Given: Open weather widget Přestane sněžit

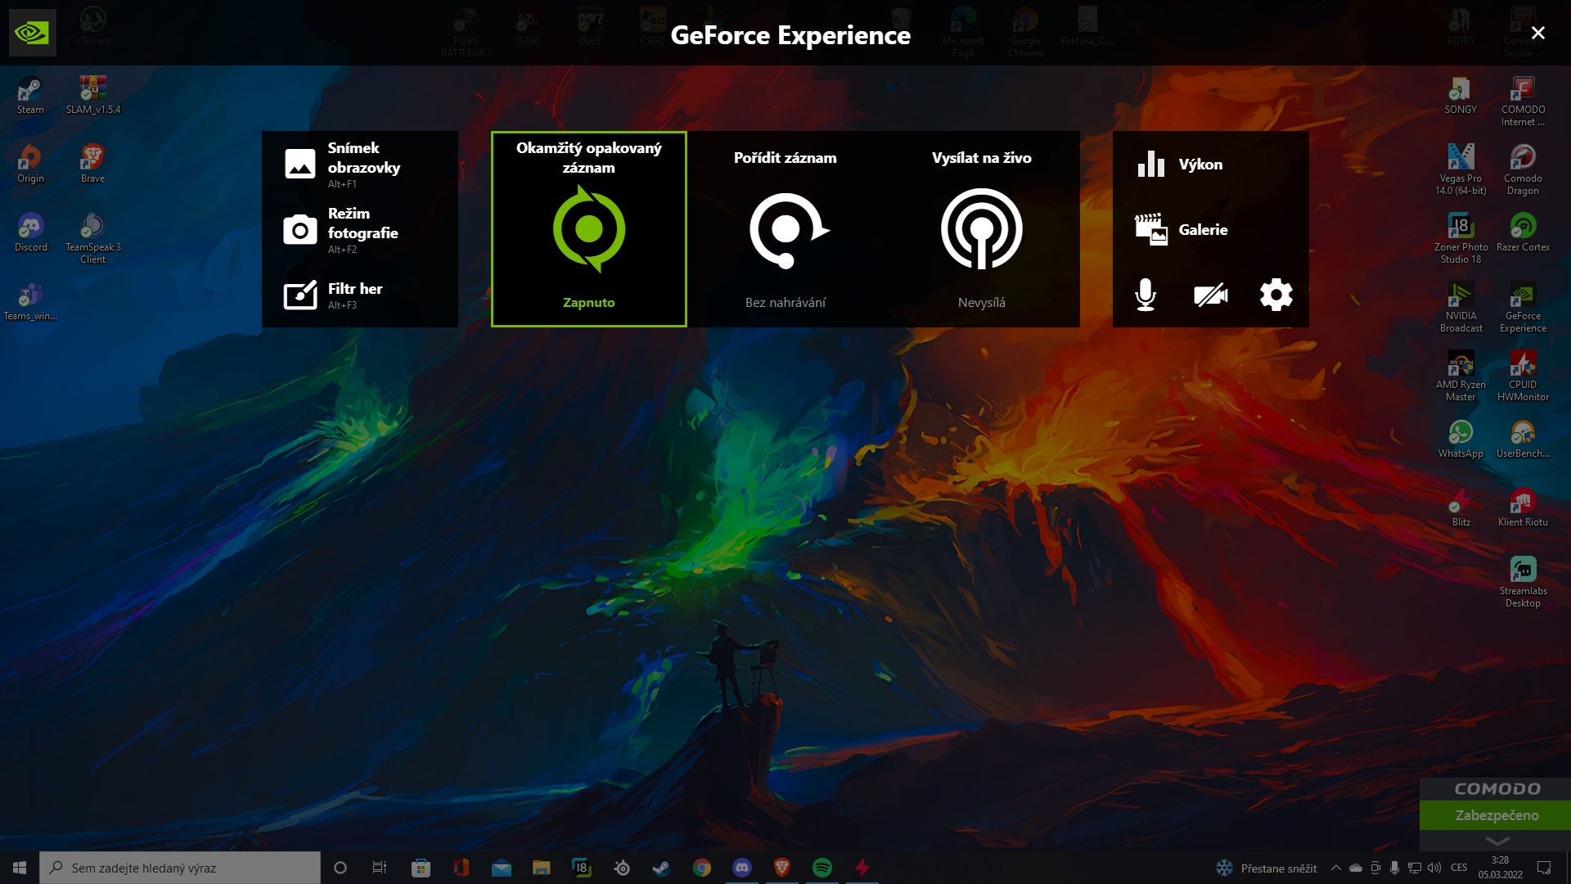Looking at the screenshot, I should point(1267,868).
